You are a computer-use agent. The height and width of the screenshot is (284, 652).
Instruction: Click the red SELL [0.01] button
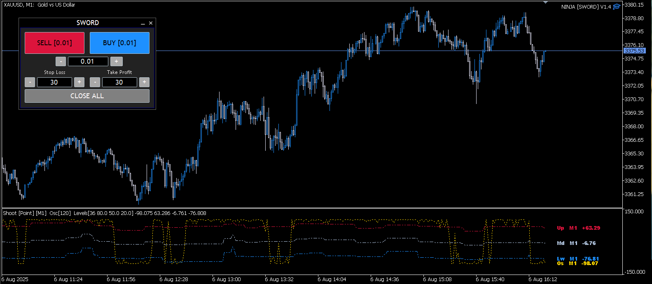point(54,43)
